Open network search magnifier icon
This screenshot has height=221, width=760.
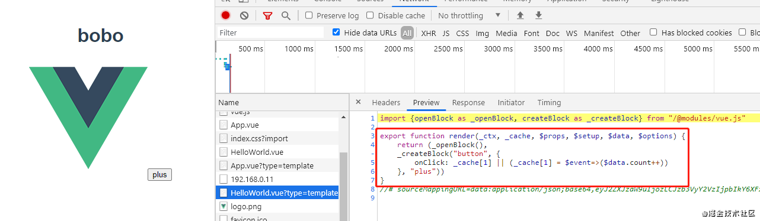(x=286, y=15)
